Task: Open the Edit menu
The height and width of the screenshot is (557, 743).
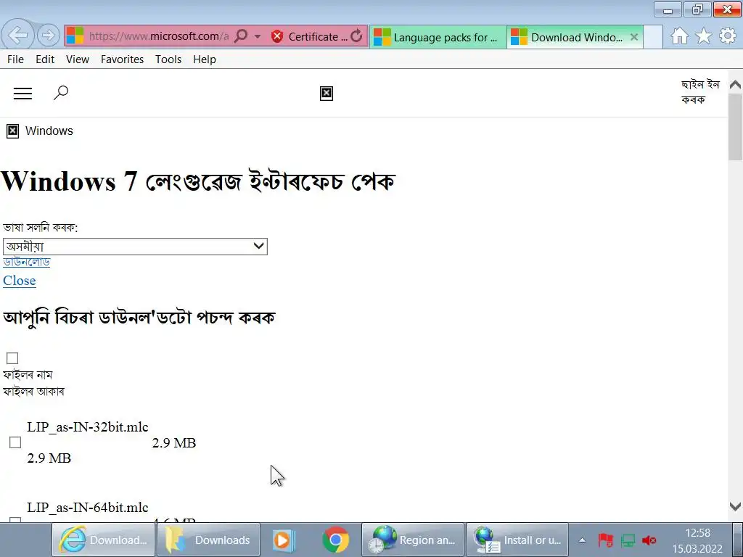Action: pos(45,59)
